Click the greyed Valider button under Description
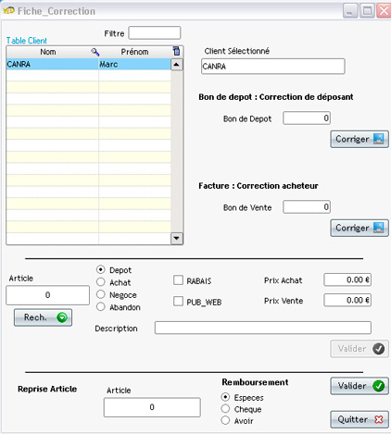Image resolution: width=391 pixels, height=434 pixels. pyautogui.click(x=359, y=349)
